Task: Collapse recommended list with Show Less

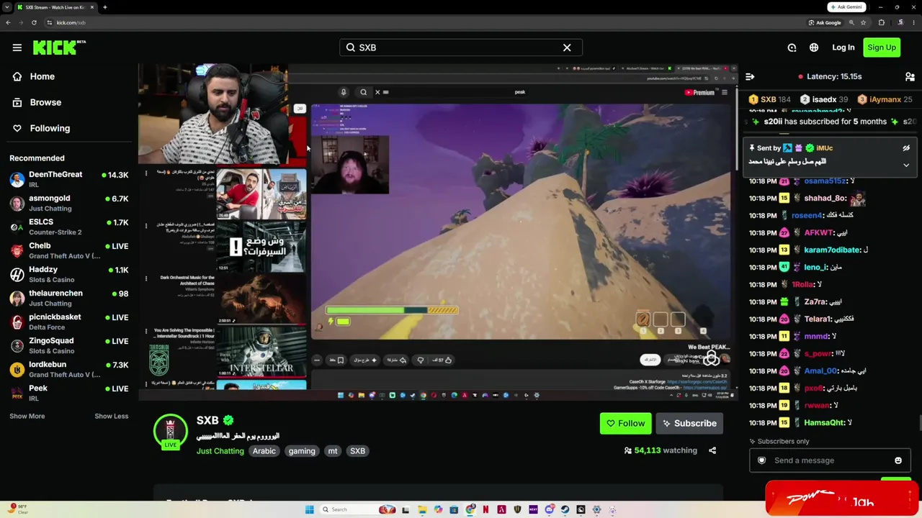Action: click(x=111, y=416)
